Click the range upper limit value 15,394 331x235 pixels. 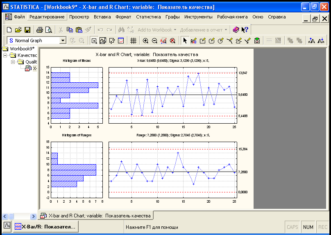click(243, 149)
